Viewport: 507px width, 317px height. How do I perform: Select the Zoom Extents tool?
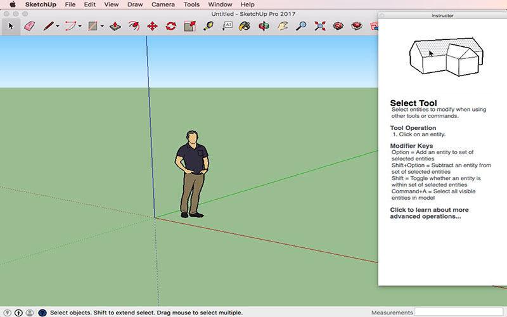click(x=320, y=26)
